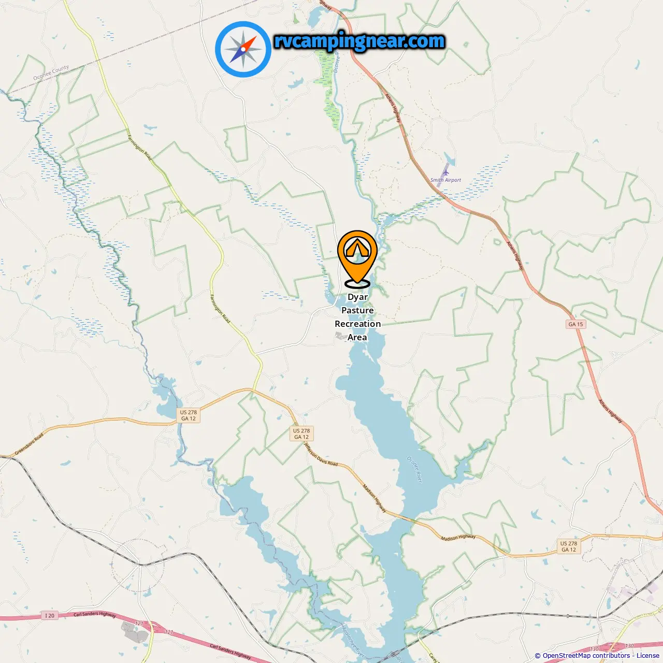Click the Apalachee River label
663x663 pixels.
click(x=353, y=641)
